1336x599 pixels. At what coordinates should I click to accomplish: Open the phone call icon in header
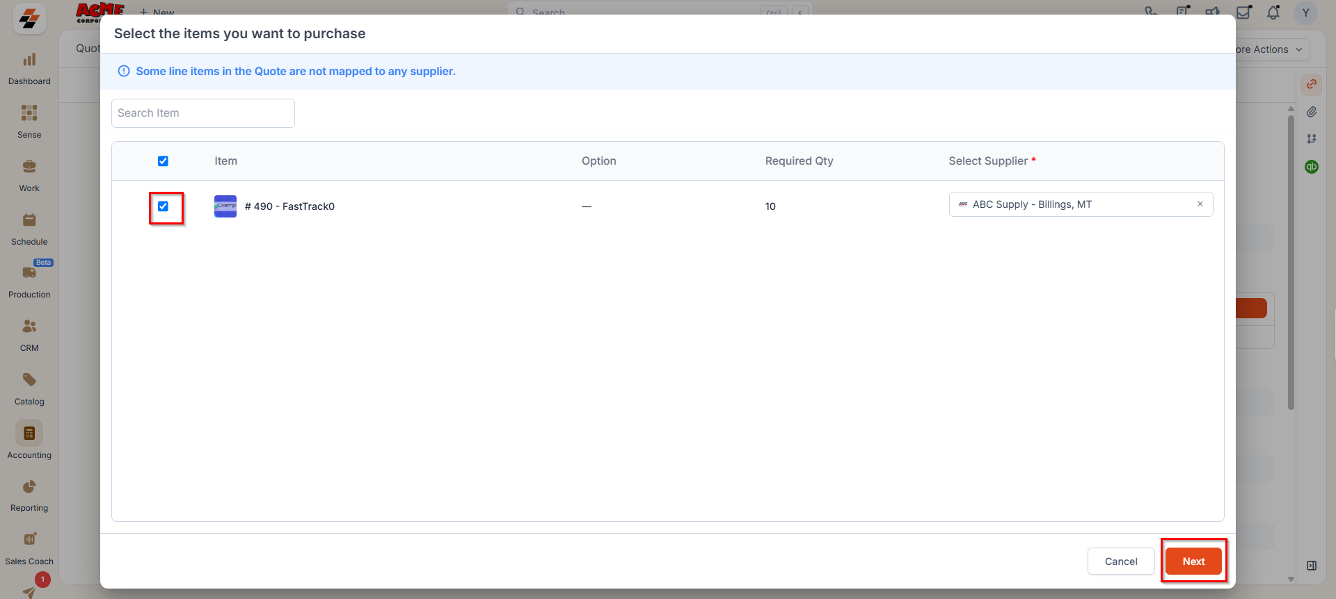point(1152,12)
